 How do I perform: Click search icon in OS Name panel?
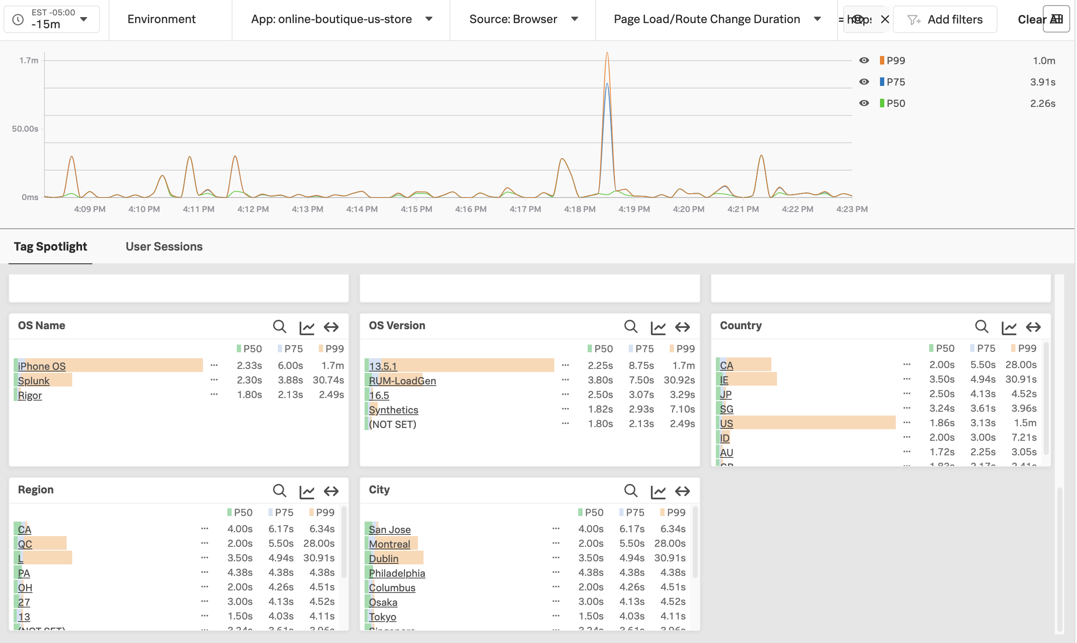[280, 326]
